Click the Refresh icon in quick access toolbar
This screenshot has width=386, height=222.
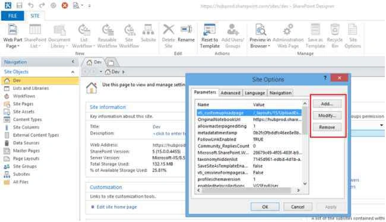[x=53, y=5]
